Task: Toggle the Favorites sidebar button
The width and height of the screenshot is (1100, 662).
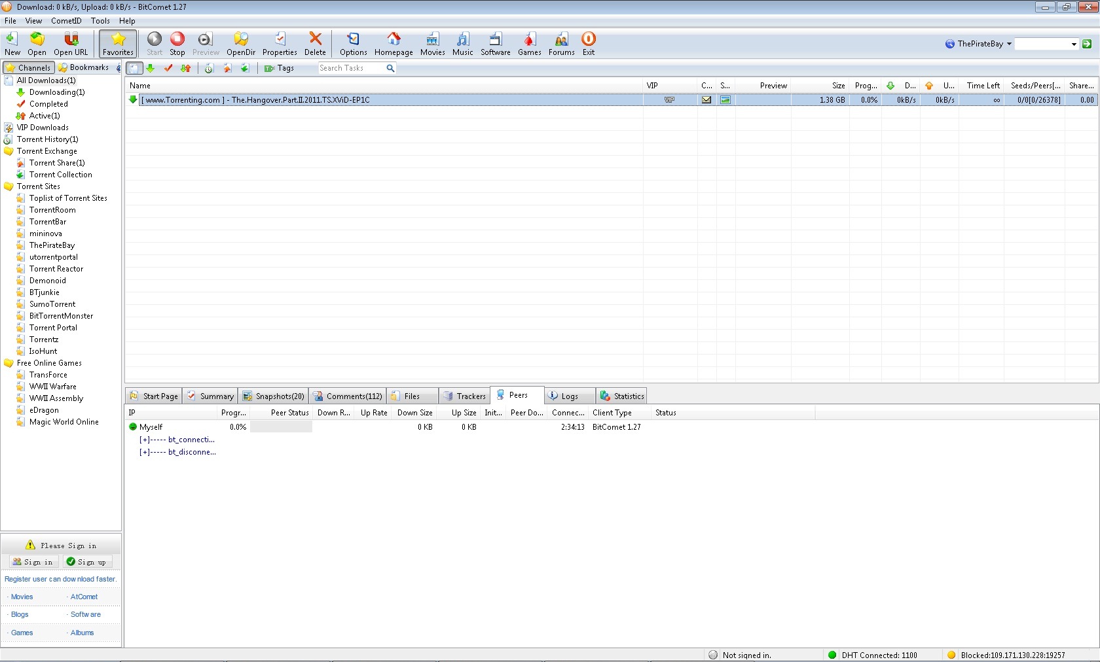Action: (x=118, y=44)
